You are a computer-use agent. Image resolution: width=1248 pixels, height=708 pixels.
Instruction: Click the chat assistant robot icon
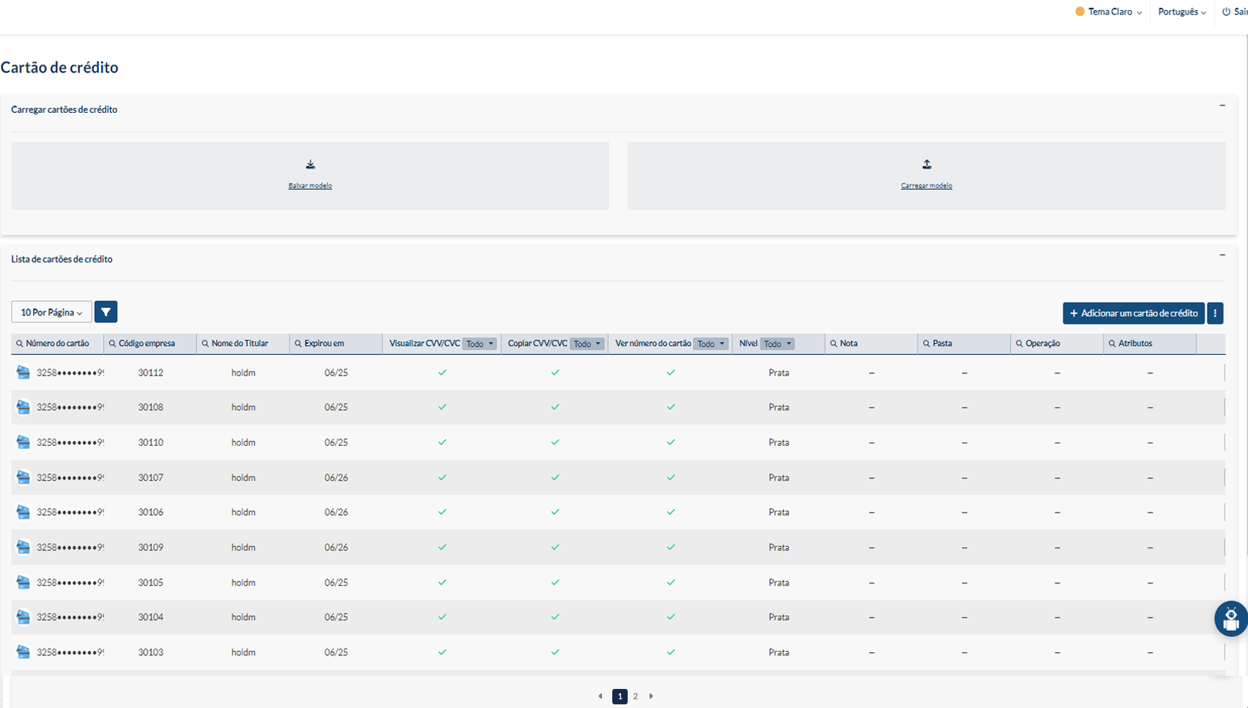pos(1231,619)
